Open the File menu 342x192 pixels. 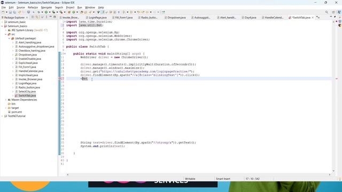[x=4, y=7]
